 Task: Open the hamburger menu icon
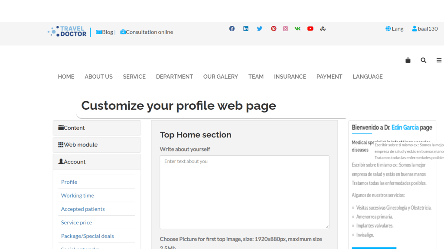[x=439, y=61]
